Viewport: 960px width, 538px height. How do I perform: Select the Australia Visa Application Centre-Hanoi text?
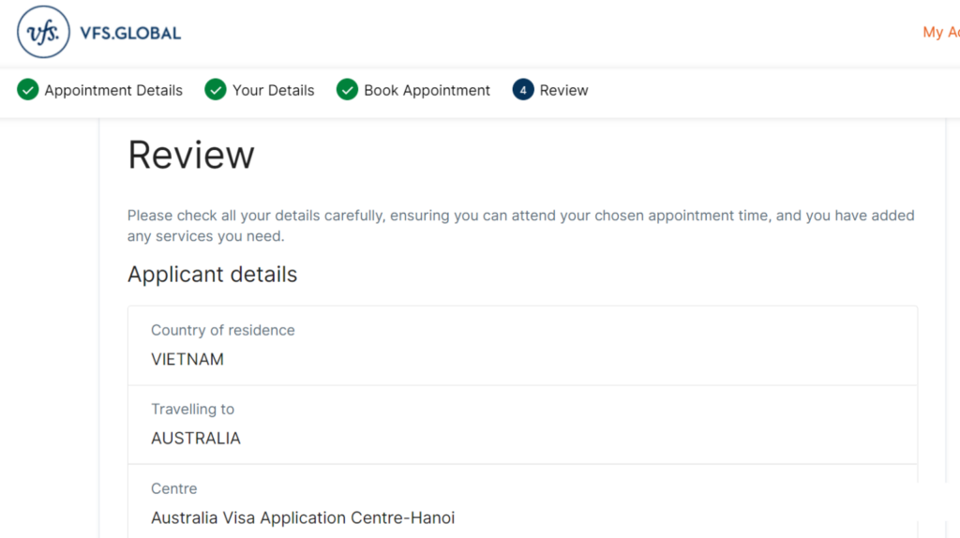point(303,517)
